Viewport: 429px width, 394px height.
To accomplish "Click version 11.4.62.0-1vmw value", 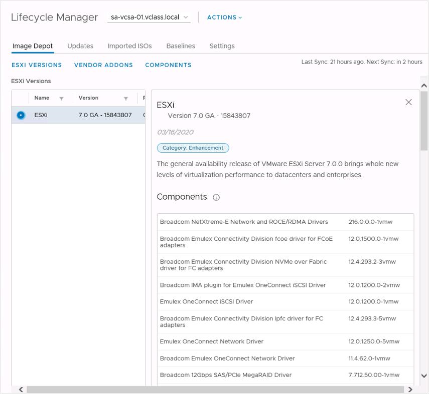I will (369, 358).
